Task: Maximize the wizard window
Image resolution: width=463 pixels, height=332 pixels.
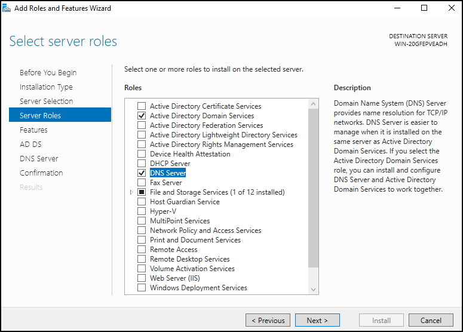Action: [x=424, y=8]
